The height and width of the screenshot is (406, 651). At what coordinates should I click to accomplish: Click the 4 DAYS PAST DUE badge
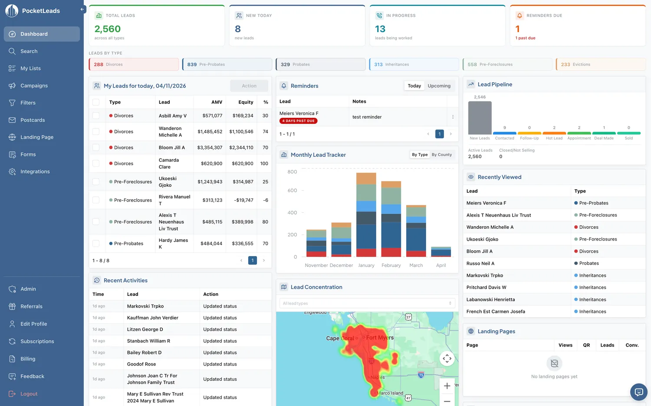click(x=299, y=121)
